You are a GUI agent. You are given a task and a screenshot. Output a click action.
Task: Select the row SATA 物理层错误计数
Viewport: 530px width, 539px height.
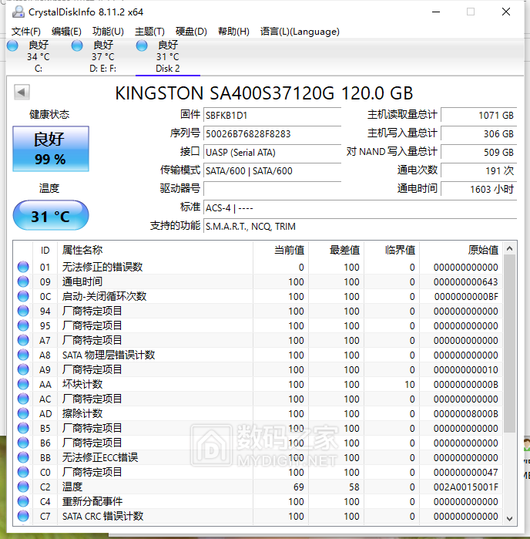click(x=258, y=355)
